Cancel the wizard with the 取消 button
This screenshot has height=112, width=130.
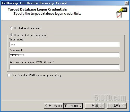click(x=95, y=106)
